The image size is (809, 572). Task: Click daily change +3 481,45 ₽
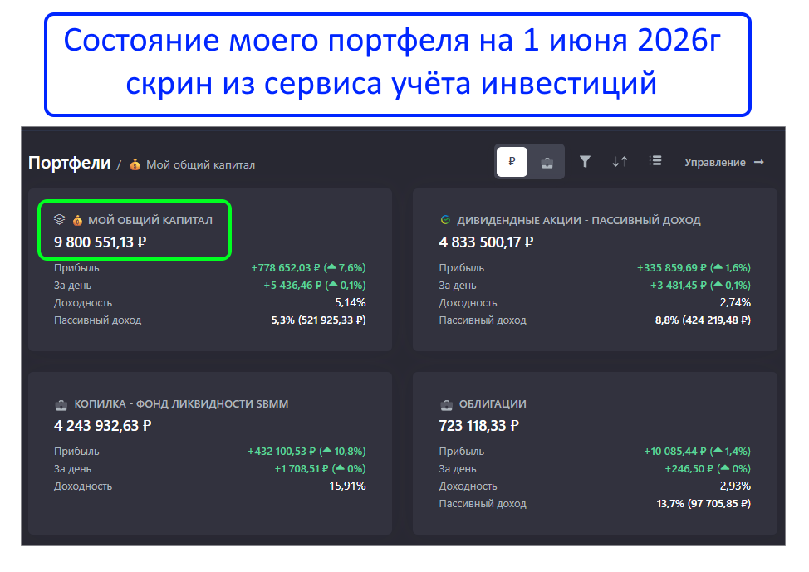(x=700, y=286)
